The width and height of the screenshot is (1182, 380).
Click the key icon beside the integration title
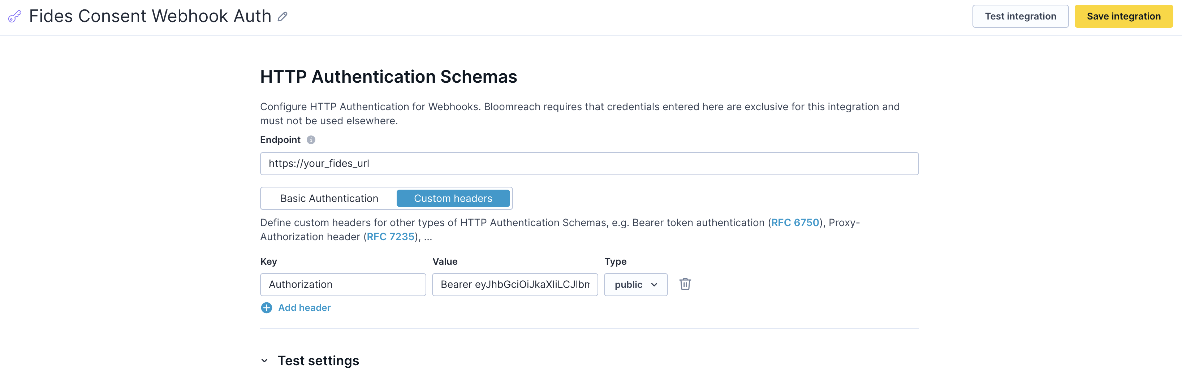tap(14, 17)
